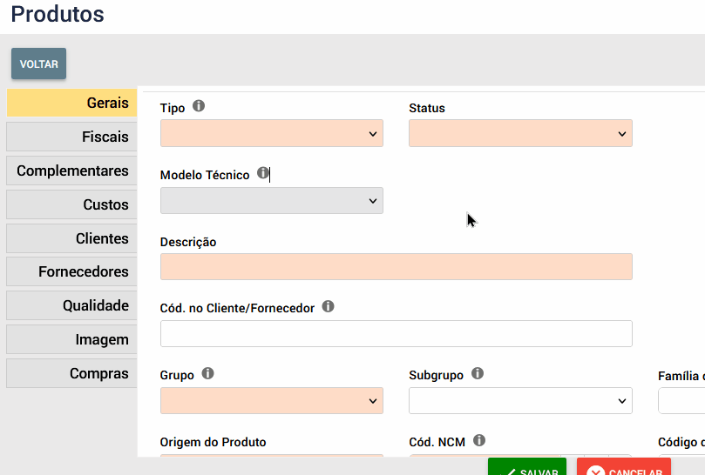The image size is (705, 475).
Task: Click the info icon beside Modelo Técnico
Action: pos(263,174)
